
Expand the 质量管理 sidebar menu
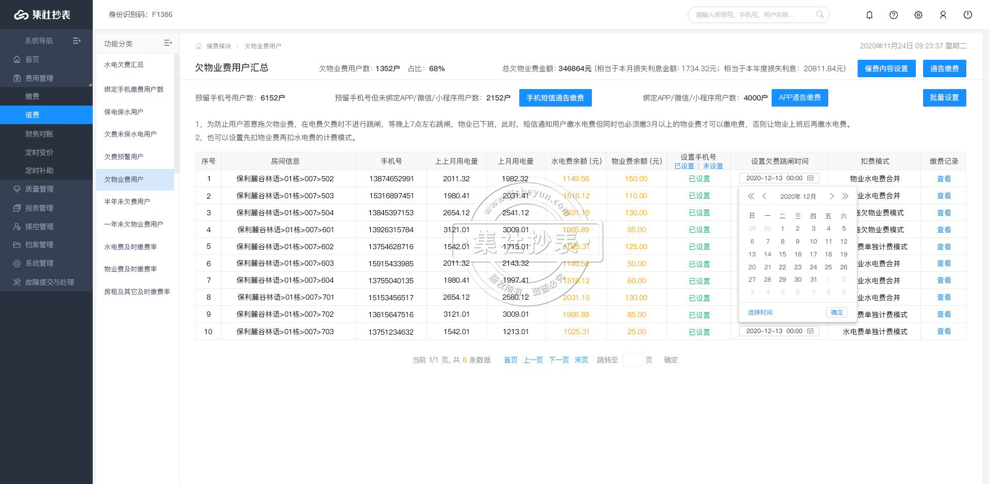pos(39,189)
